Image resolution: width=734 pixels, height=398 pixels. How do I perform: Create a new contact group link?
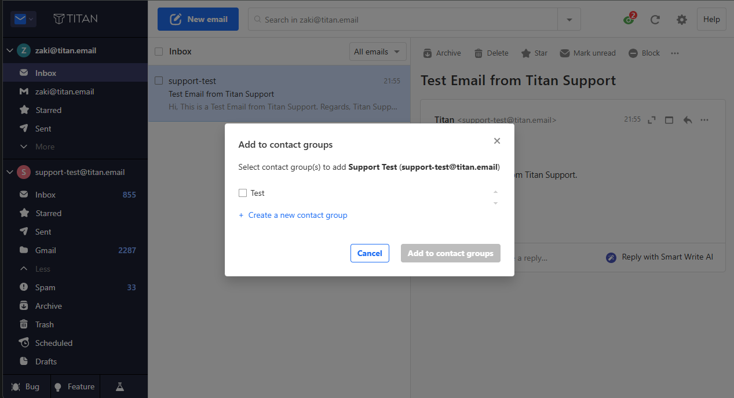coord(293,215)
